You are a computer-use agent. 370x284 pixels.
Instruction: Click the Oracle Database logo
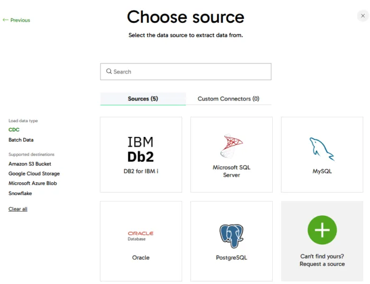point(141,236)
